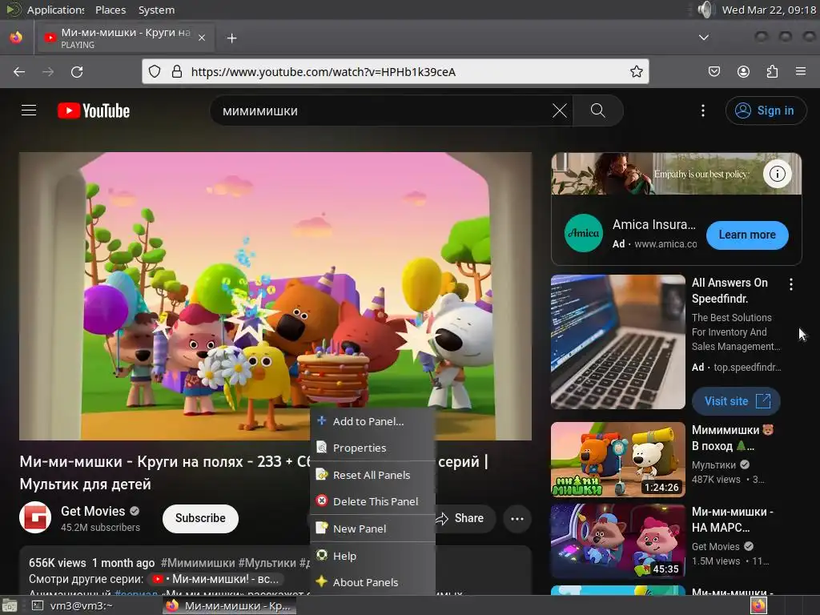
Task: Choose Delete This Panel
Action: 372,501
